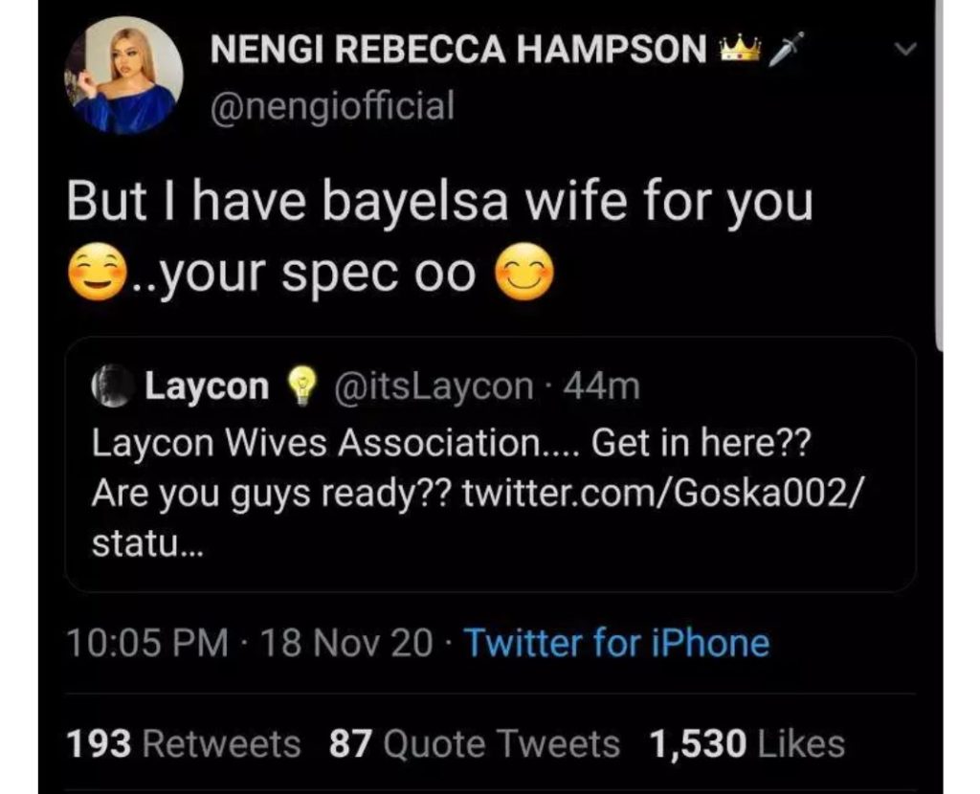The height and width of the screenshot is (794, 980).
Task: Click the 44m timestamp on quoted tweet
Action: click(602, 386)
